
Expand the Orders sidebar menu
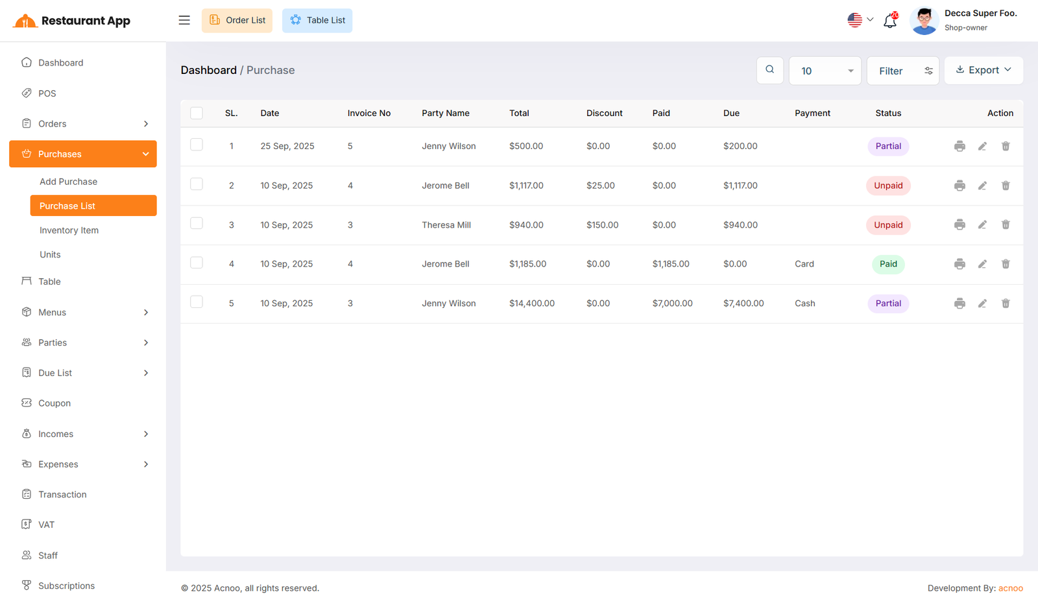[x=83, y=124]
